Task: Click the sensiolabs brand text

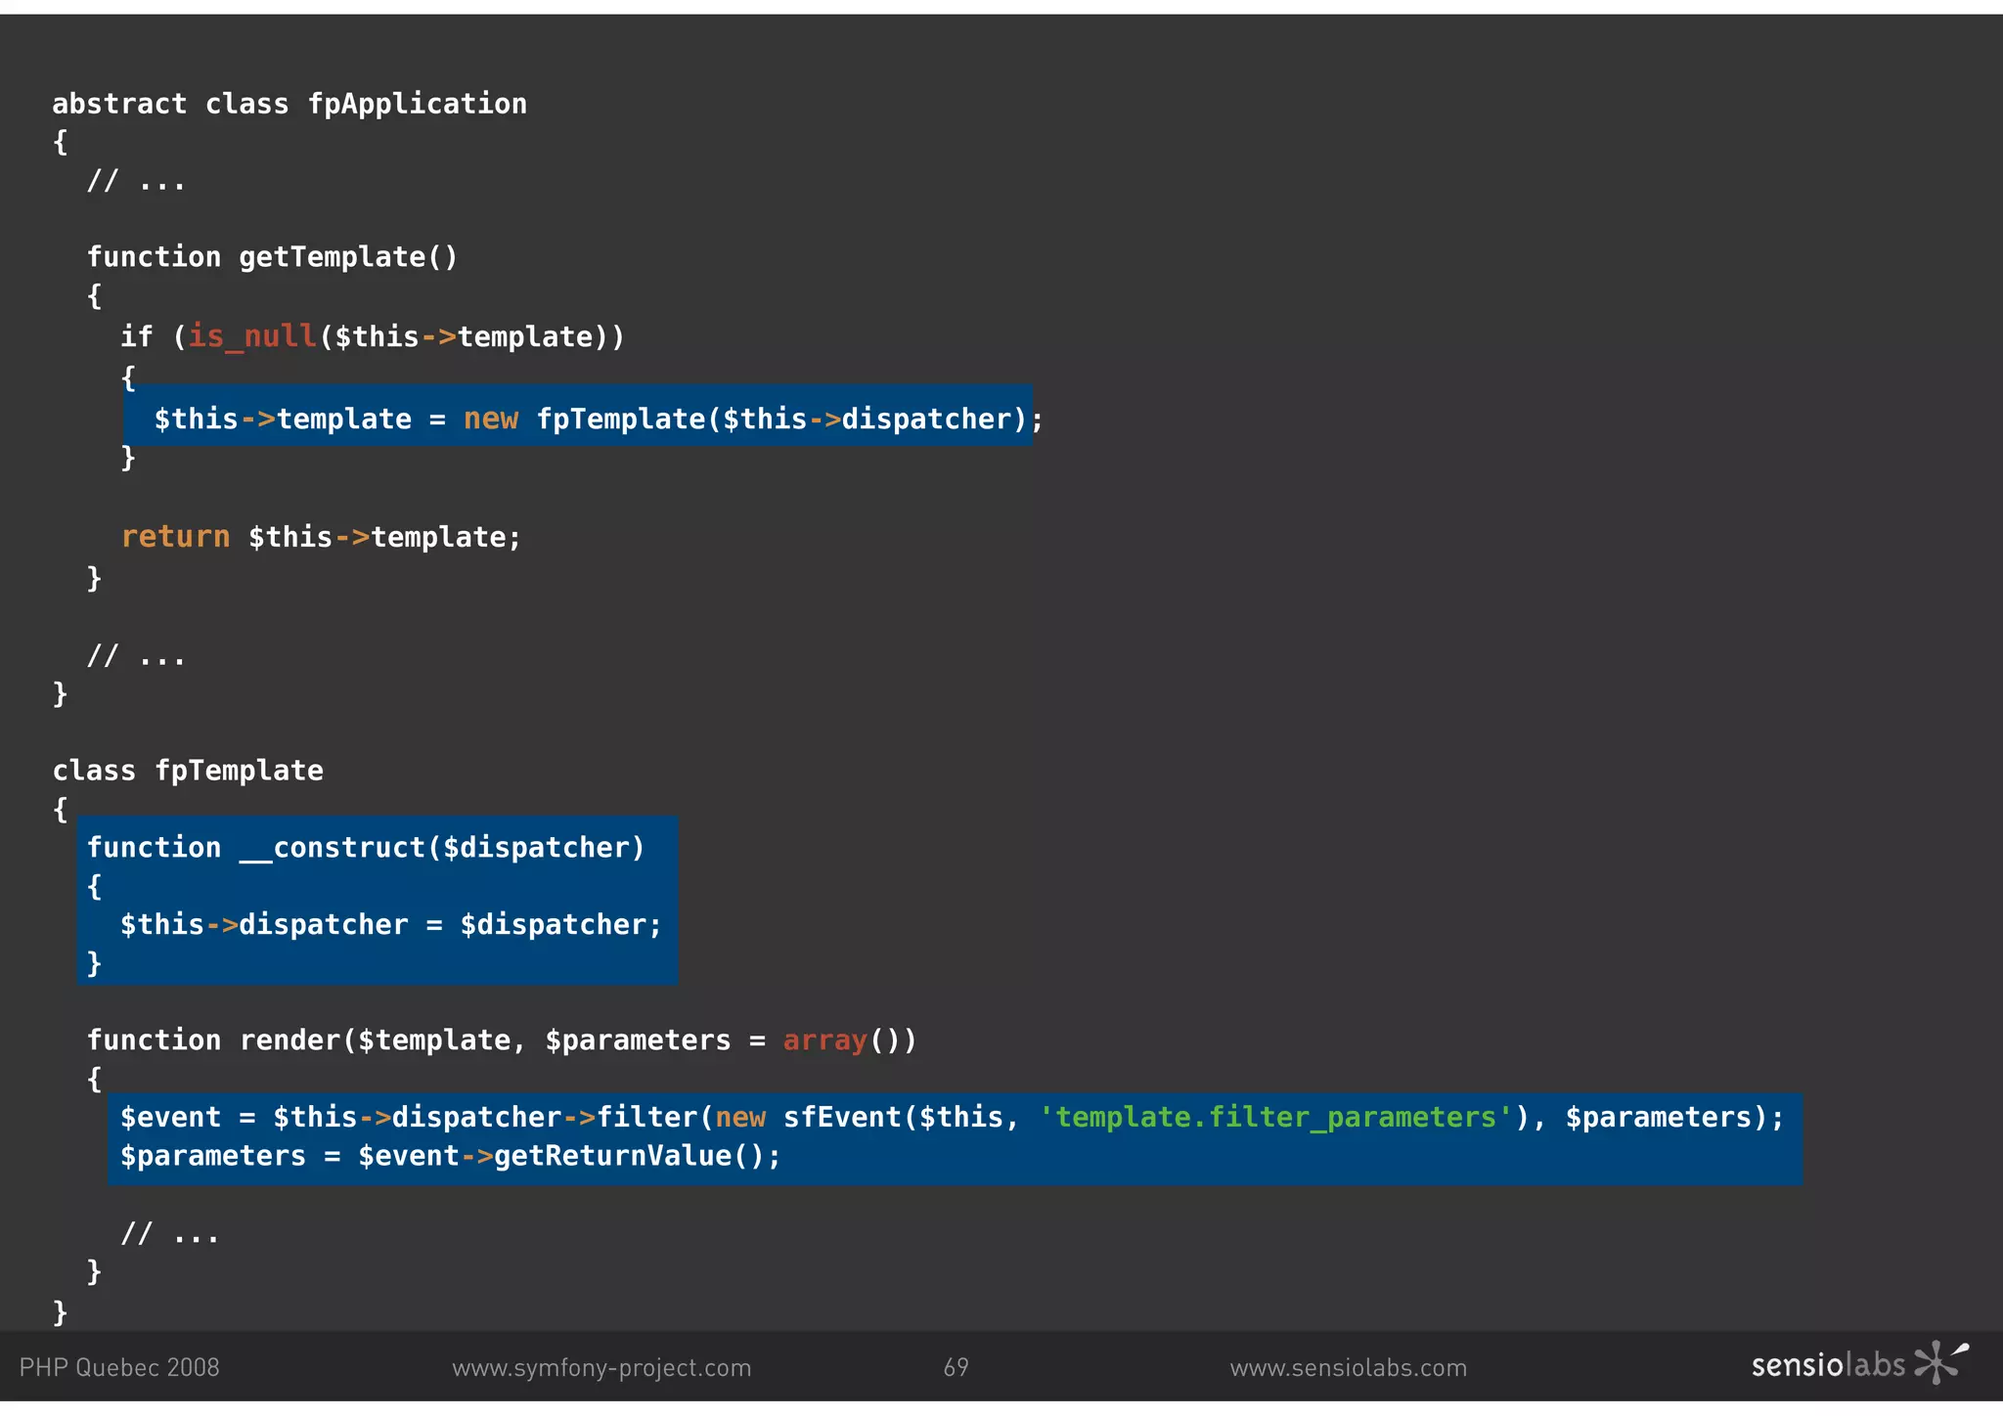Action: click(x=1827, y=1365)
